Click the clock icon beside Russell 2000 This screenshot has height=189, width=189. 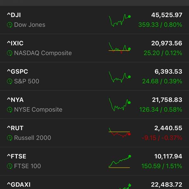coord(10,138)
